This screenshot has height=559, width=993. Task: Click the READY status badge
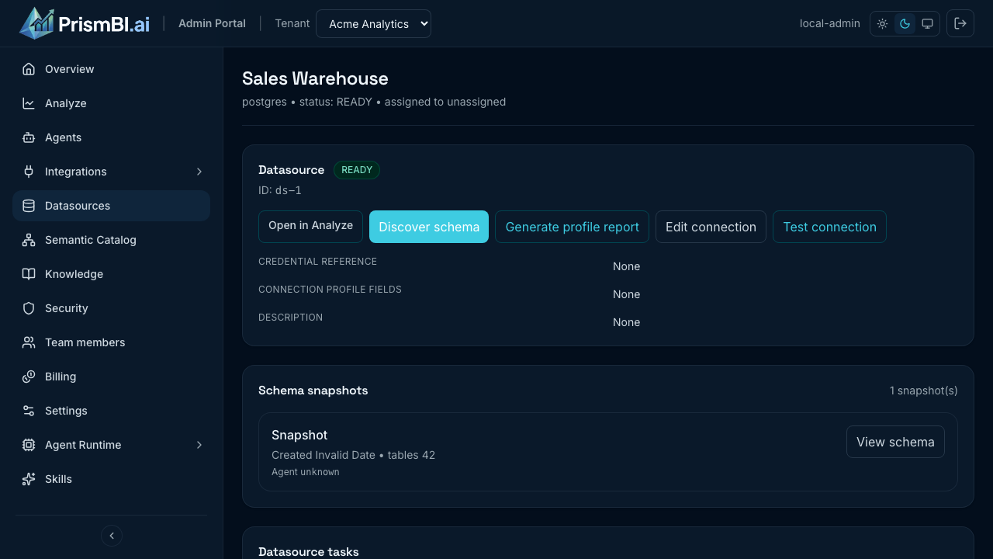tap(357, 170)
